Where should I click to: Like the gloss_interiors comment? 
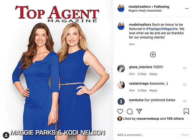pyautogui.click(x=184, y=68)
